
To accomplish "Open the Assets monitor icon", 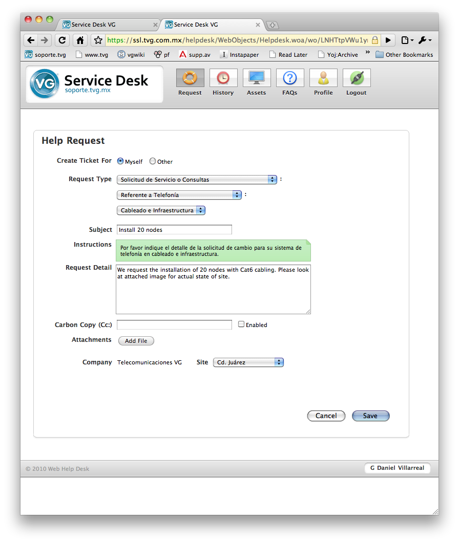I will [x=257, y=78].
